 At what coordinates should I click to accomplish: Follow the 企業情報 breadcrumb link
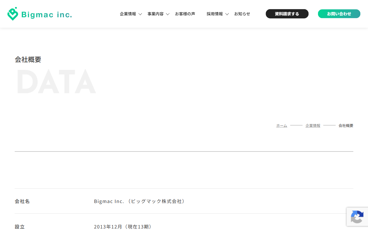coord(313,125)
